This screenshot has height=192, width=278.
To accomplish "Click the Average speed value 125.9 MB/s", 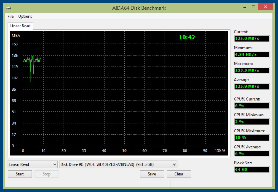I will tap(252, 86).
